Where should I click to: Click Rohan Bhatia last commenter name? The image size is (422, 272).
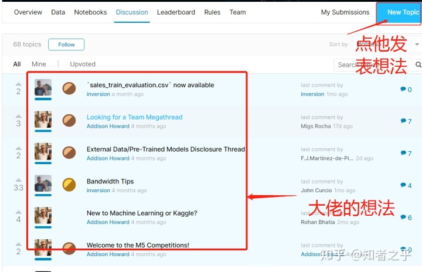pyautogui.click(x=318, y=222)
